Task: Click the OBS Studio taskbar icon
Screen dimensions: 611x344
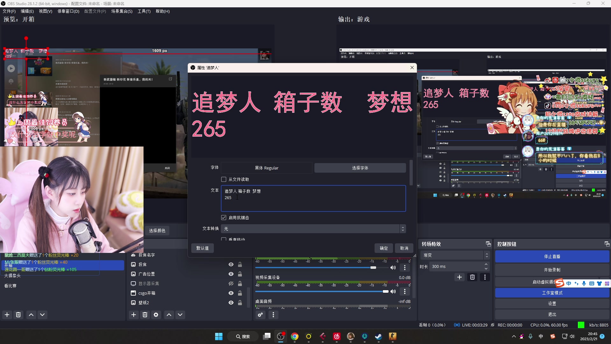Action: [x=281, y=336]
